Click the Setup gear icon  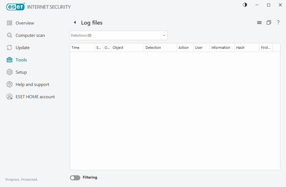click(x=9, y=72)
